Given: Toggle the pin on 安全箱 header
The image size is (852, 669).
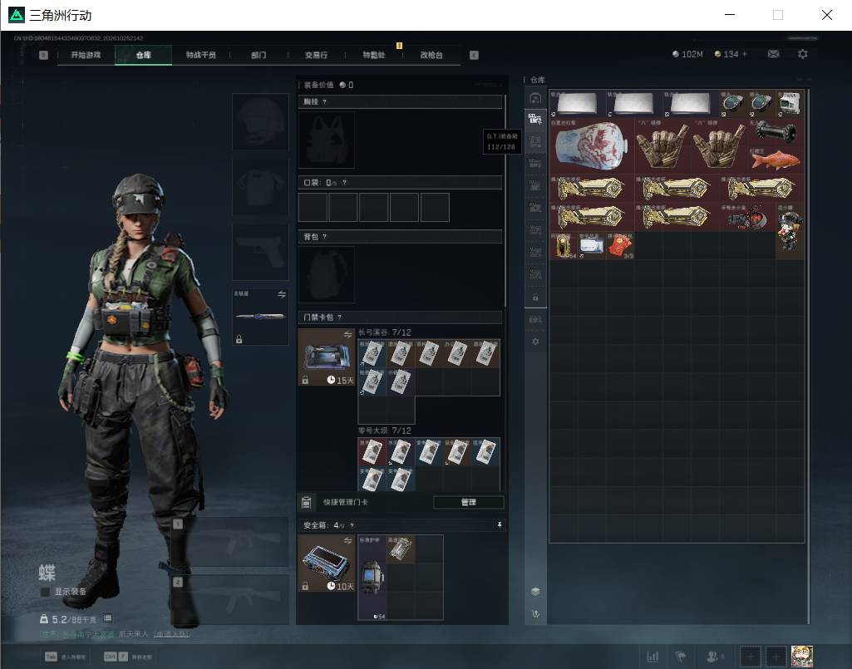Looking at the screenshot, I should pos(500,525).
